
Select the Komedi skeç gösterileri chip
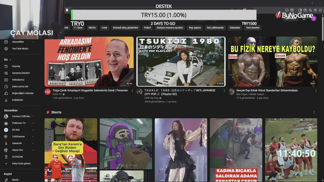click(126, 28)
